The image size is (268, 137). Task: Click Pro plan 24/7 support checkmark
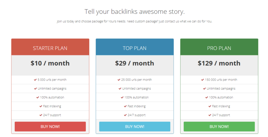pyautogui.click(x=210, y=115)
